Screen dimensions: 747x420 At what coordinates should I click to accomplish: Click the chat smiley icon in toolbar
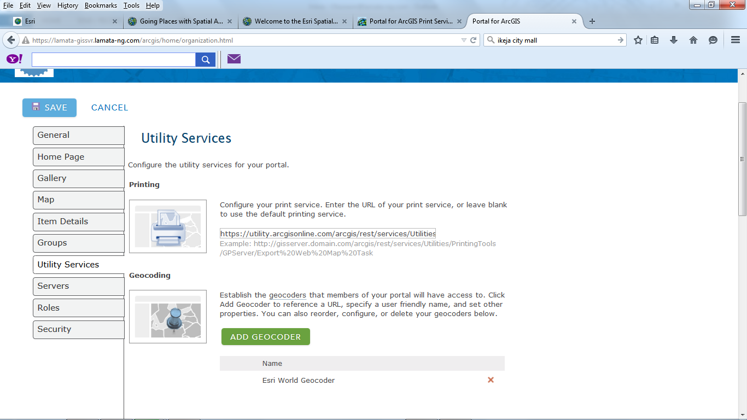pyautogui.click(x=713, y=40)
